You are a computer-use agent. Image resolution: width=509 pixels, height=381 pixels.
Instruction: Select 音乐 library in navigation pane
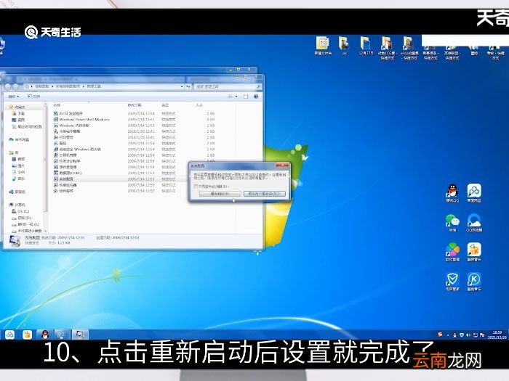(18, 179)
